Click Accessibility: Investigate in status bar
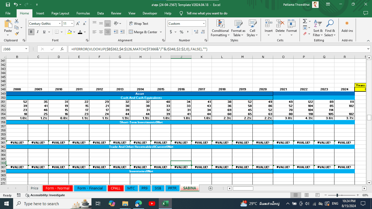The height and width of the screenshot is (209, 372). coord(45,195)
